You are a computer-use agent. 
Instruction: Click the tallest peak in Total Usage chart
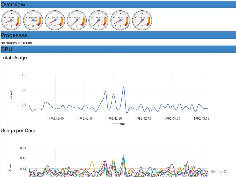click(124, 87)
